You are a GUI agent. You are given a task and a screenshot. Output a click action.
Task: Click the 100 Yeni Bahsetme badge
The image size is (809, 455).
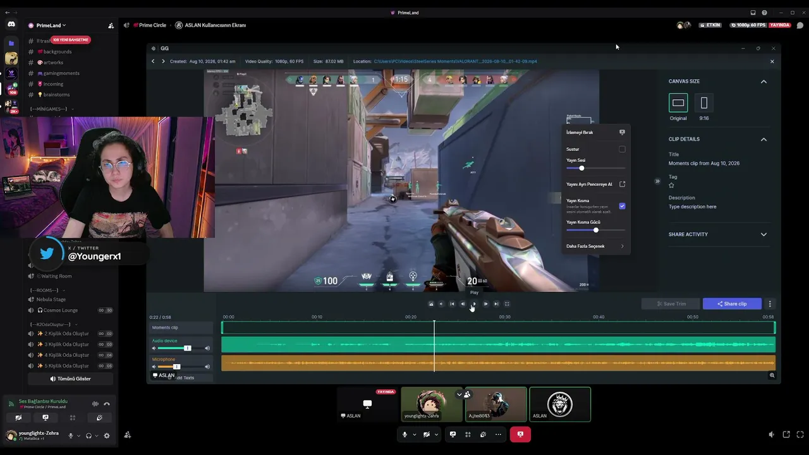71,40
